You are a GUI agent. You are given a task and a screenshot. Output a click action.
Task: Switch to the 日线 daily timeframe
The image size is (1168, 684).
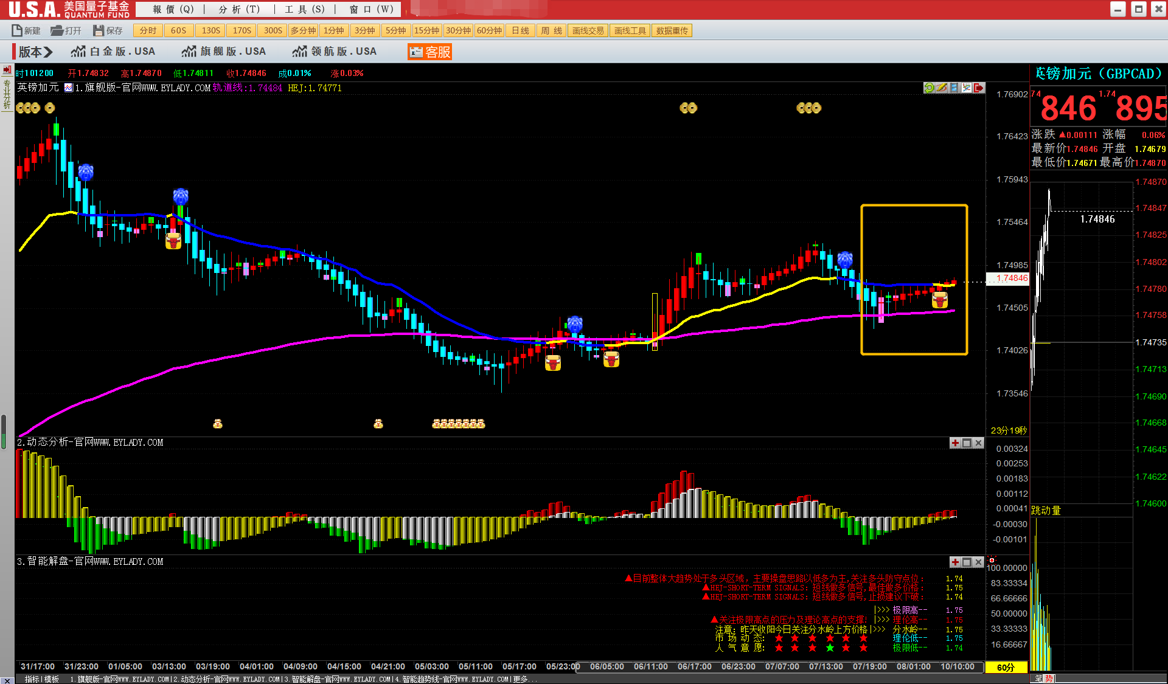tap(520, 30)
